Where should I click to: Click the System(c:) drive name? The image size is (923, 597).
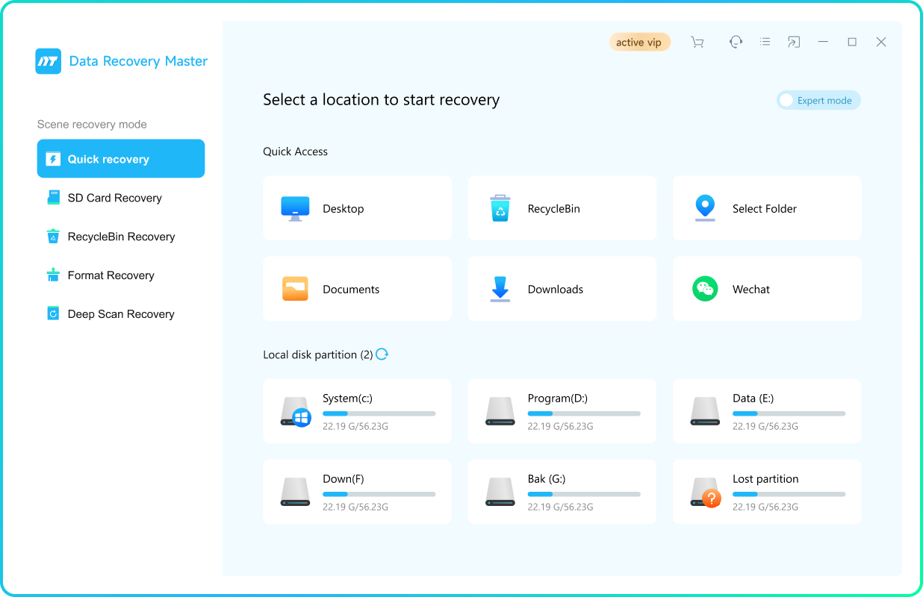point(347,398)
